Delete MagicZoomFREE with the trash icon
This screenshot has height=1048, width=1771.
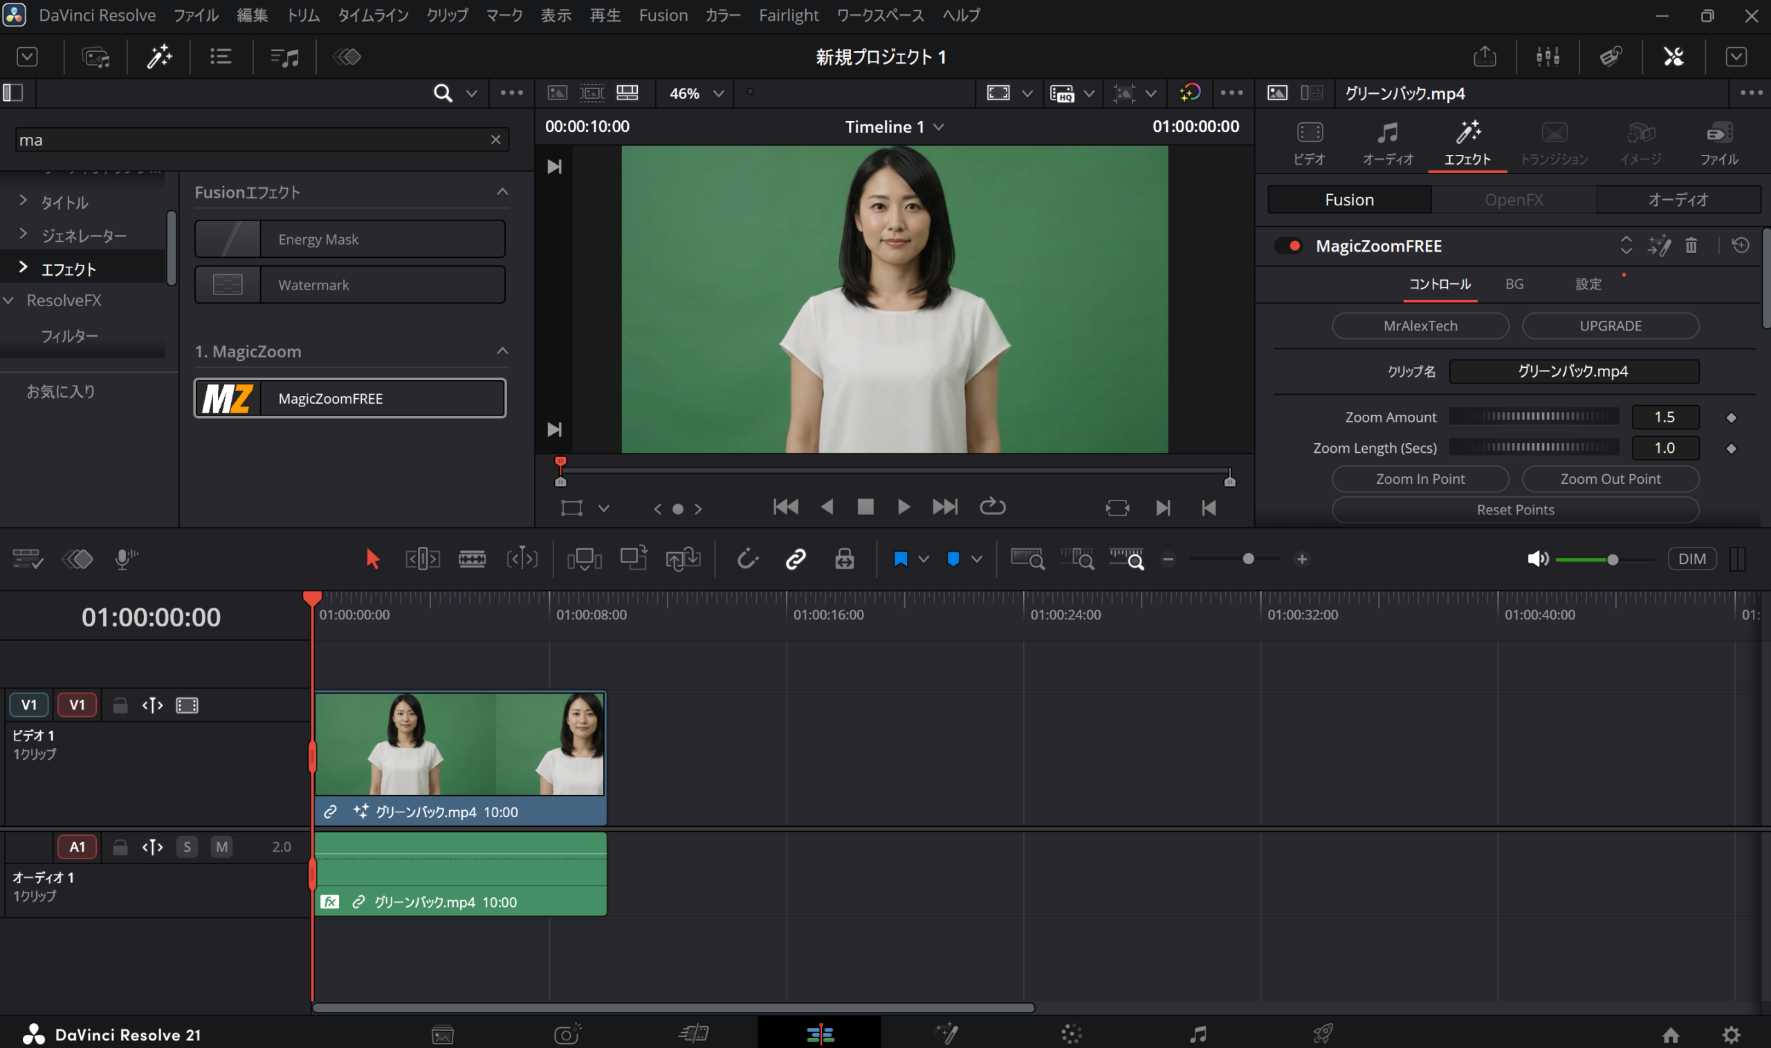[x=1691, y=246]
